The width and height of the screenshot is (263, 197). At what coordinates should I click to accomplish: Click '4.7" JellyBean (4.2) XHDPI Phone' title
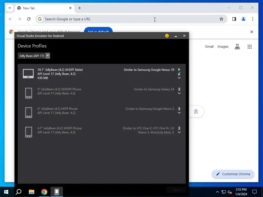click(59, 128)
